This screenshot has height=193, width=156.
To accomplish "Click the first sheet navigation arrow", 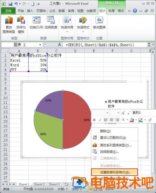I will 3,184.
